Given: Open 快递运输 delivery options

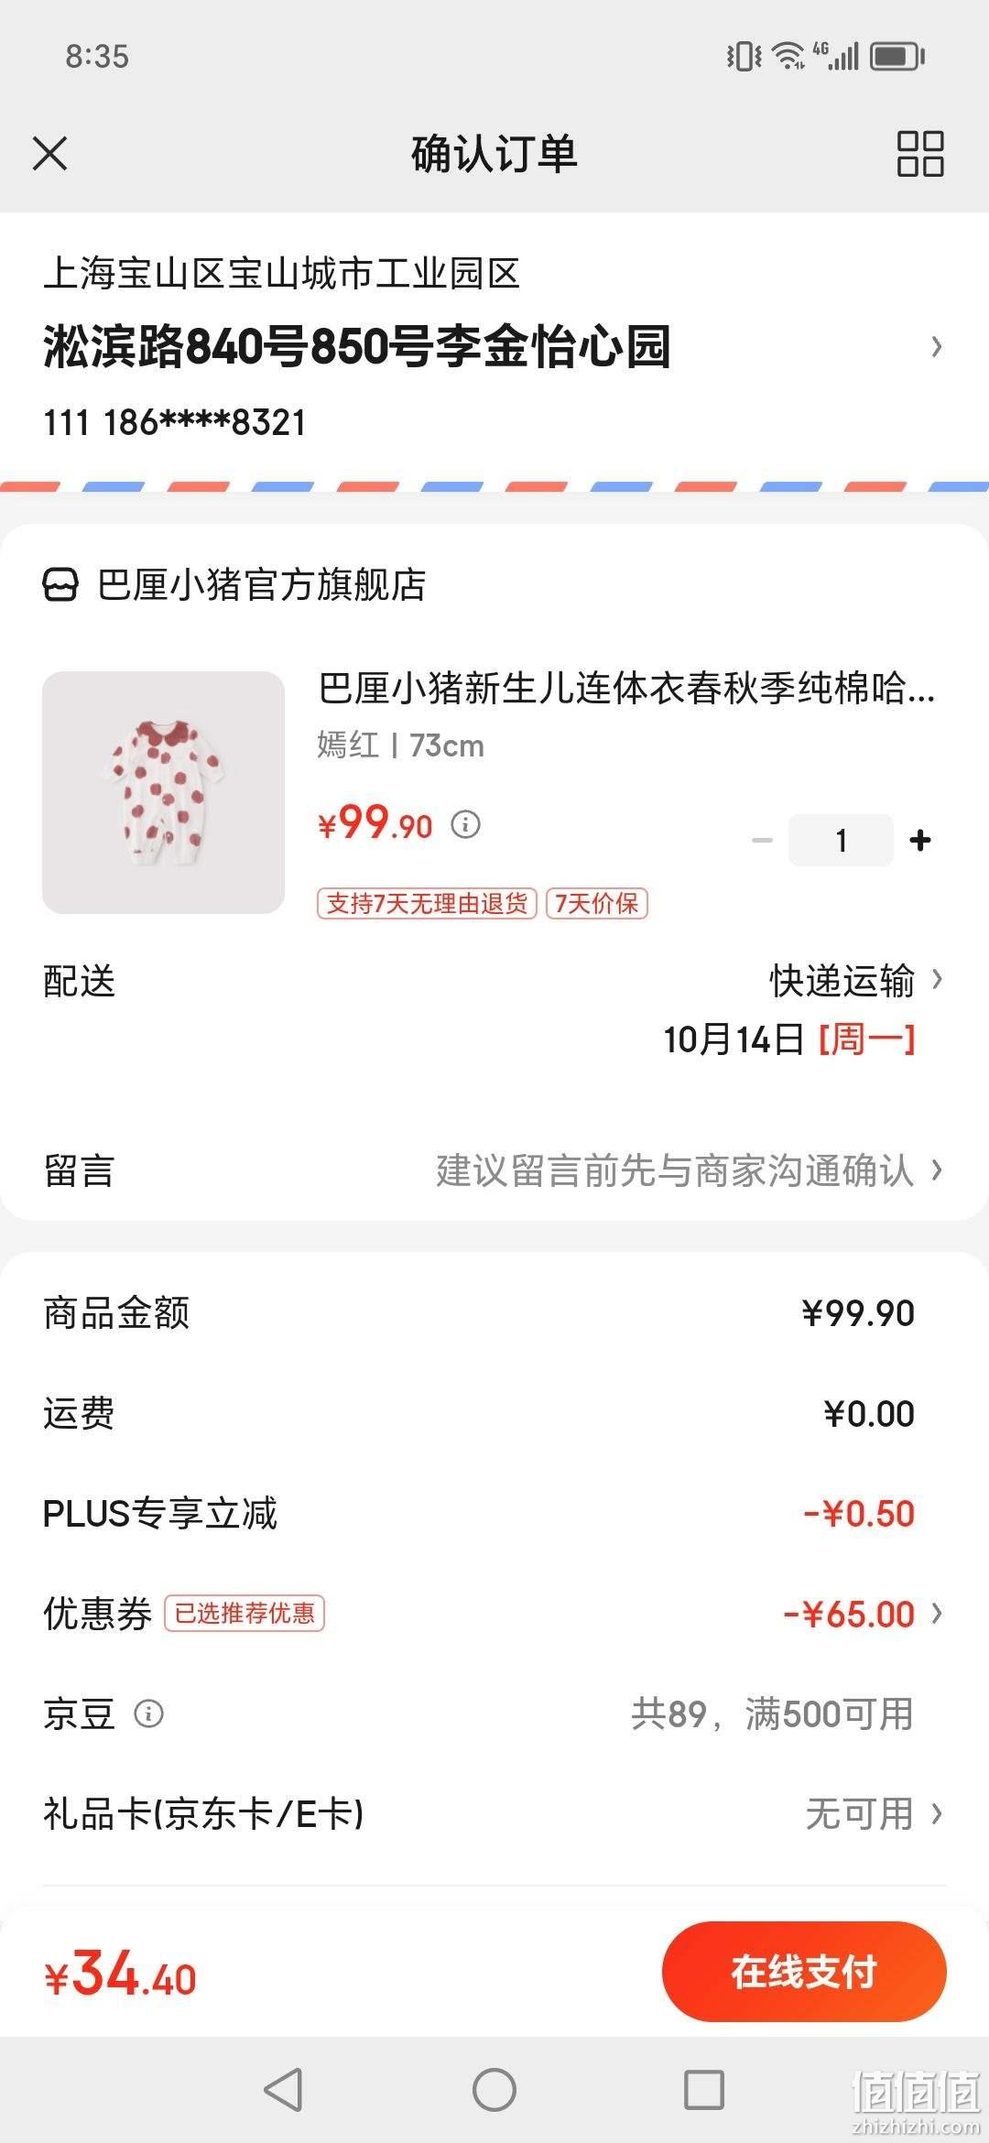Looking at the screenshot, I should [x=856, y=981].
